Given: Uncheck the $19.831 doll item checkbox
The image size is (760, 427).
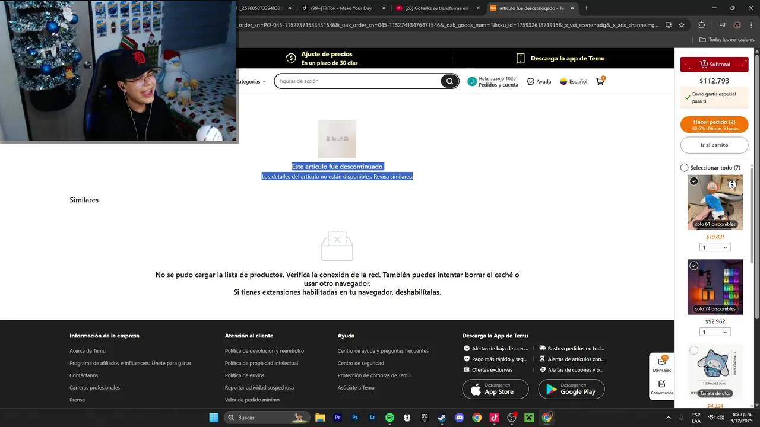Looking at the screenshot, I should point(694,181).
